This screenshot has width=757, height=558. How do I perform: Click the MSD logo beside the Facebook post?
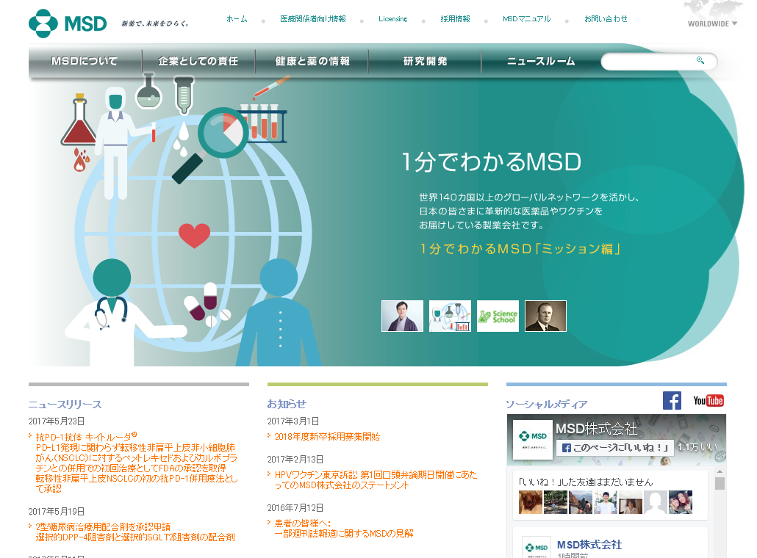click(537, 548)
